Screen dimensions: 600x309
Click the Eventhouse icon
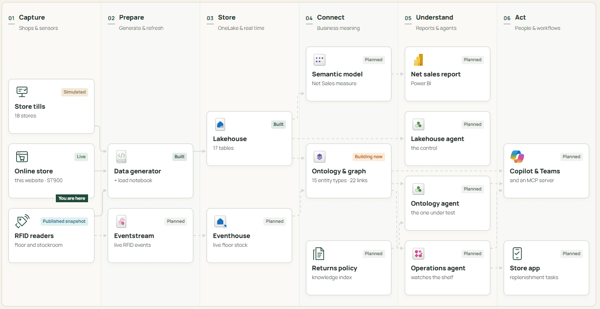point(220,221)
